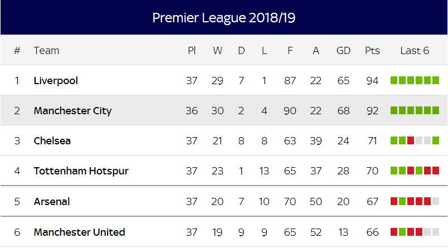Click the Pts column header

(x=372, y=51)
